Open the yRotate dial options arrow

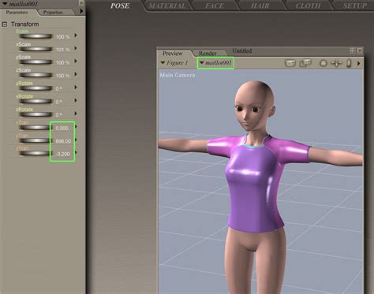(76, 87)
